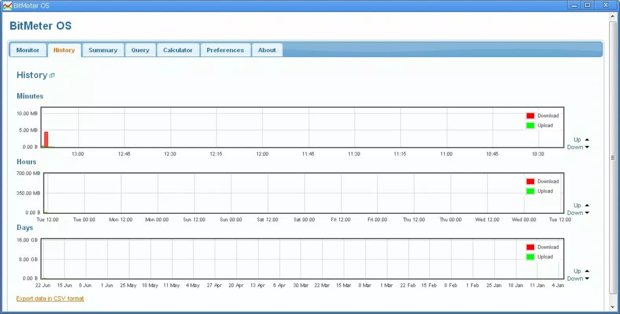Screen dimensions: 620x314
Task: Go to the Query tab
Action: click(140, 50)
